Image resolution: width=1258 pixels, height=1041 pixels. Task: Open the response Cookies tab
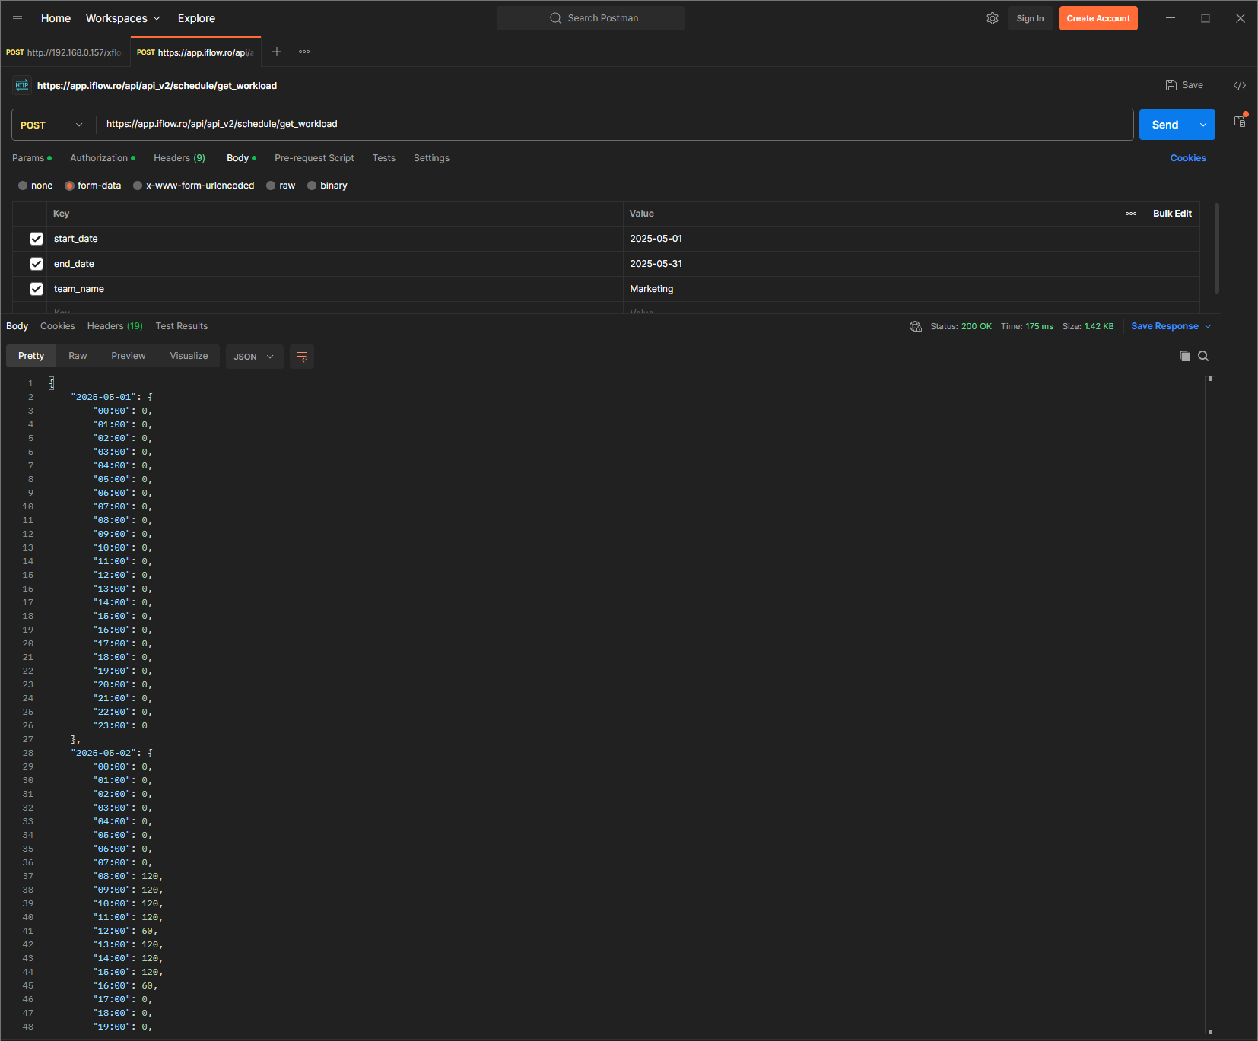click(58, 326)
